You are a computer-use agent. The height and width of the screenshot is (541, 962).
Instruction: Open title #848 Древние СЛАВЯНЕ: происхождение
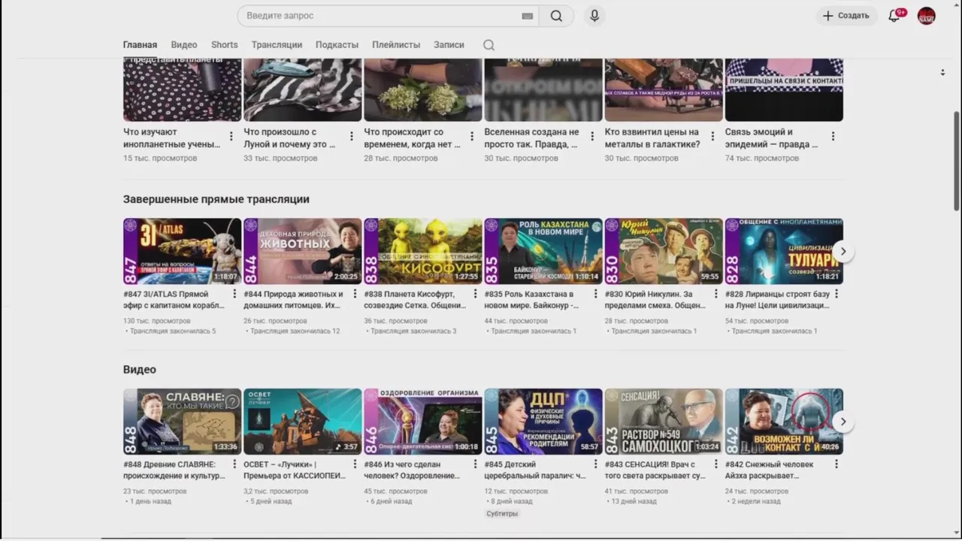click(x=174, y=470)
